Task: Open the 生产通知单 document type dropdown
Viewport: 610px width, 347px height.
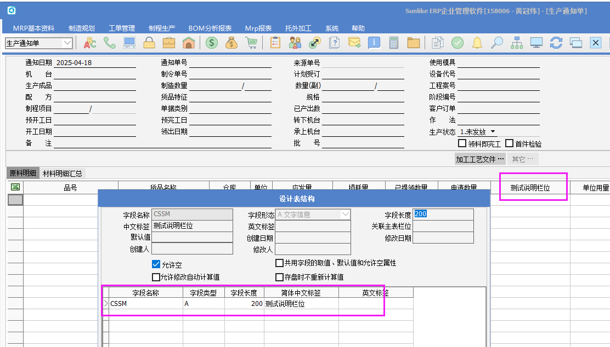Action: [x=67, y=43]
